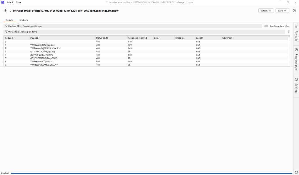Screen dimensions: 299x175
Task: Click the Capture filter funnel icon
Action: tap(6, 26)
